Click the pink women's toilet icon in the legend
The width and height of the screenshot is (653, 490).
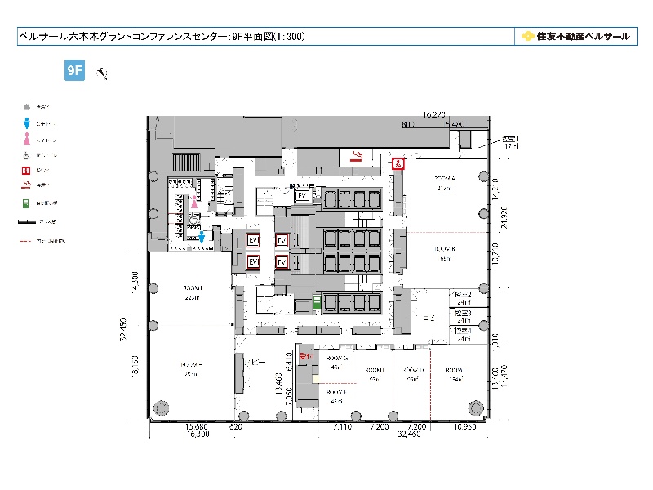(27, 139)
